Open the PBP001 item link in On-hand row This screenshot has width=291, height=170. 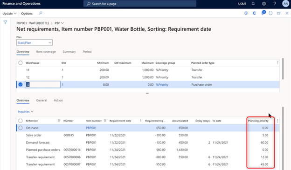[91, 128]
